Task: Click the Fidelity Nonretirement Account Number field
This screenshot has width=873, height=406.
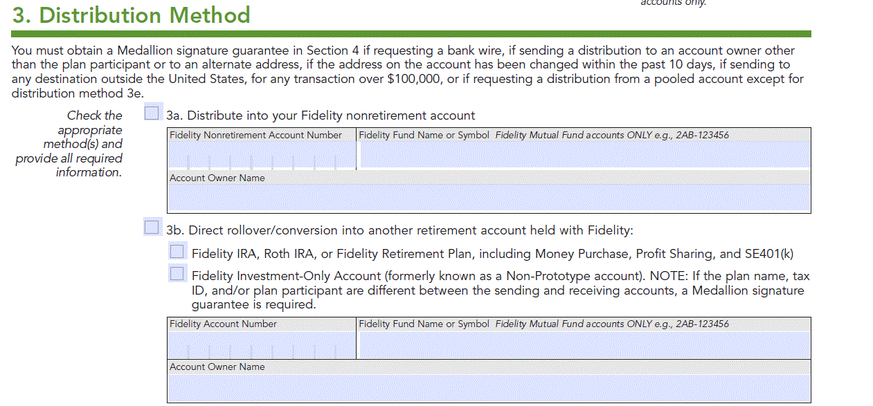Action: (x=262, y=156)
